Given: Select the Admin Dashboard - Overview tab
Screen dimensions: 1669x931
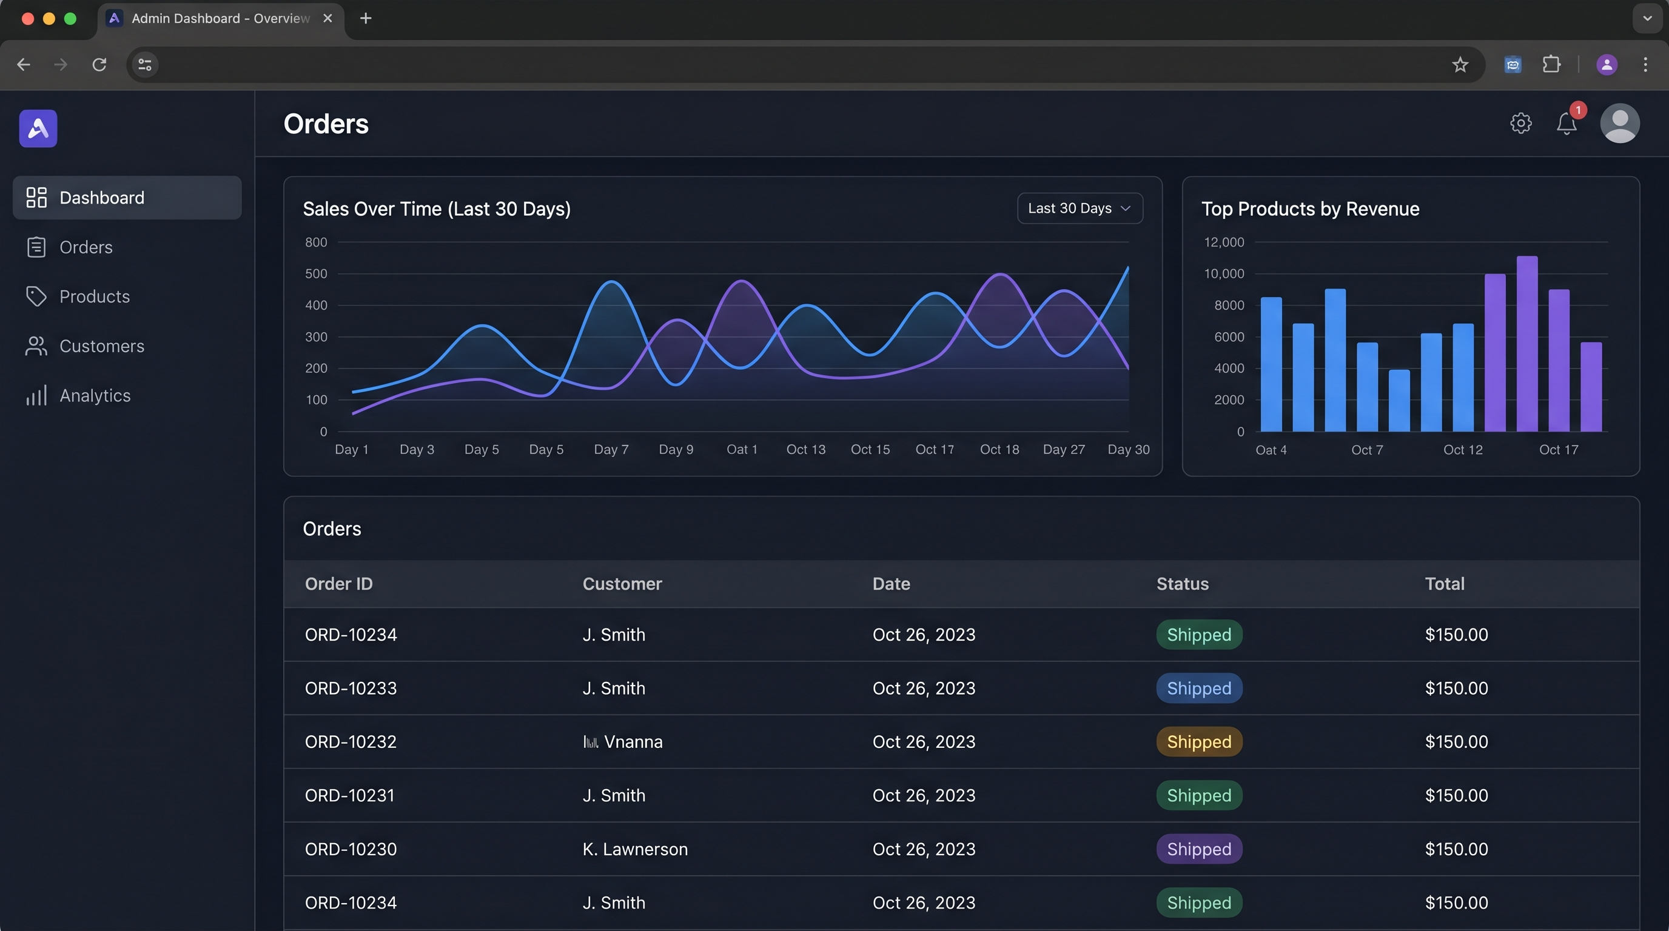Looking at the screenshot, I should tap(220, 19).
